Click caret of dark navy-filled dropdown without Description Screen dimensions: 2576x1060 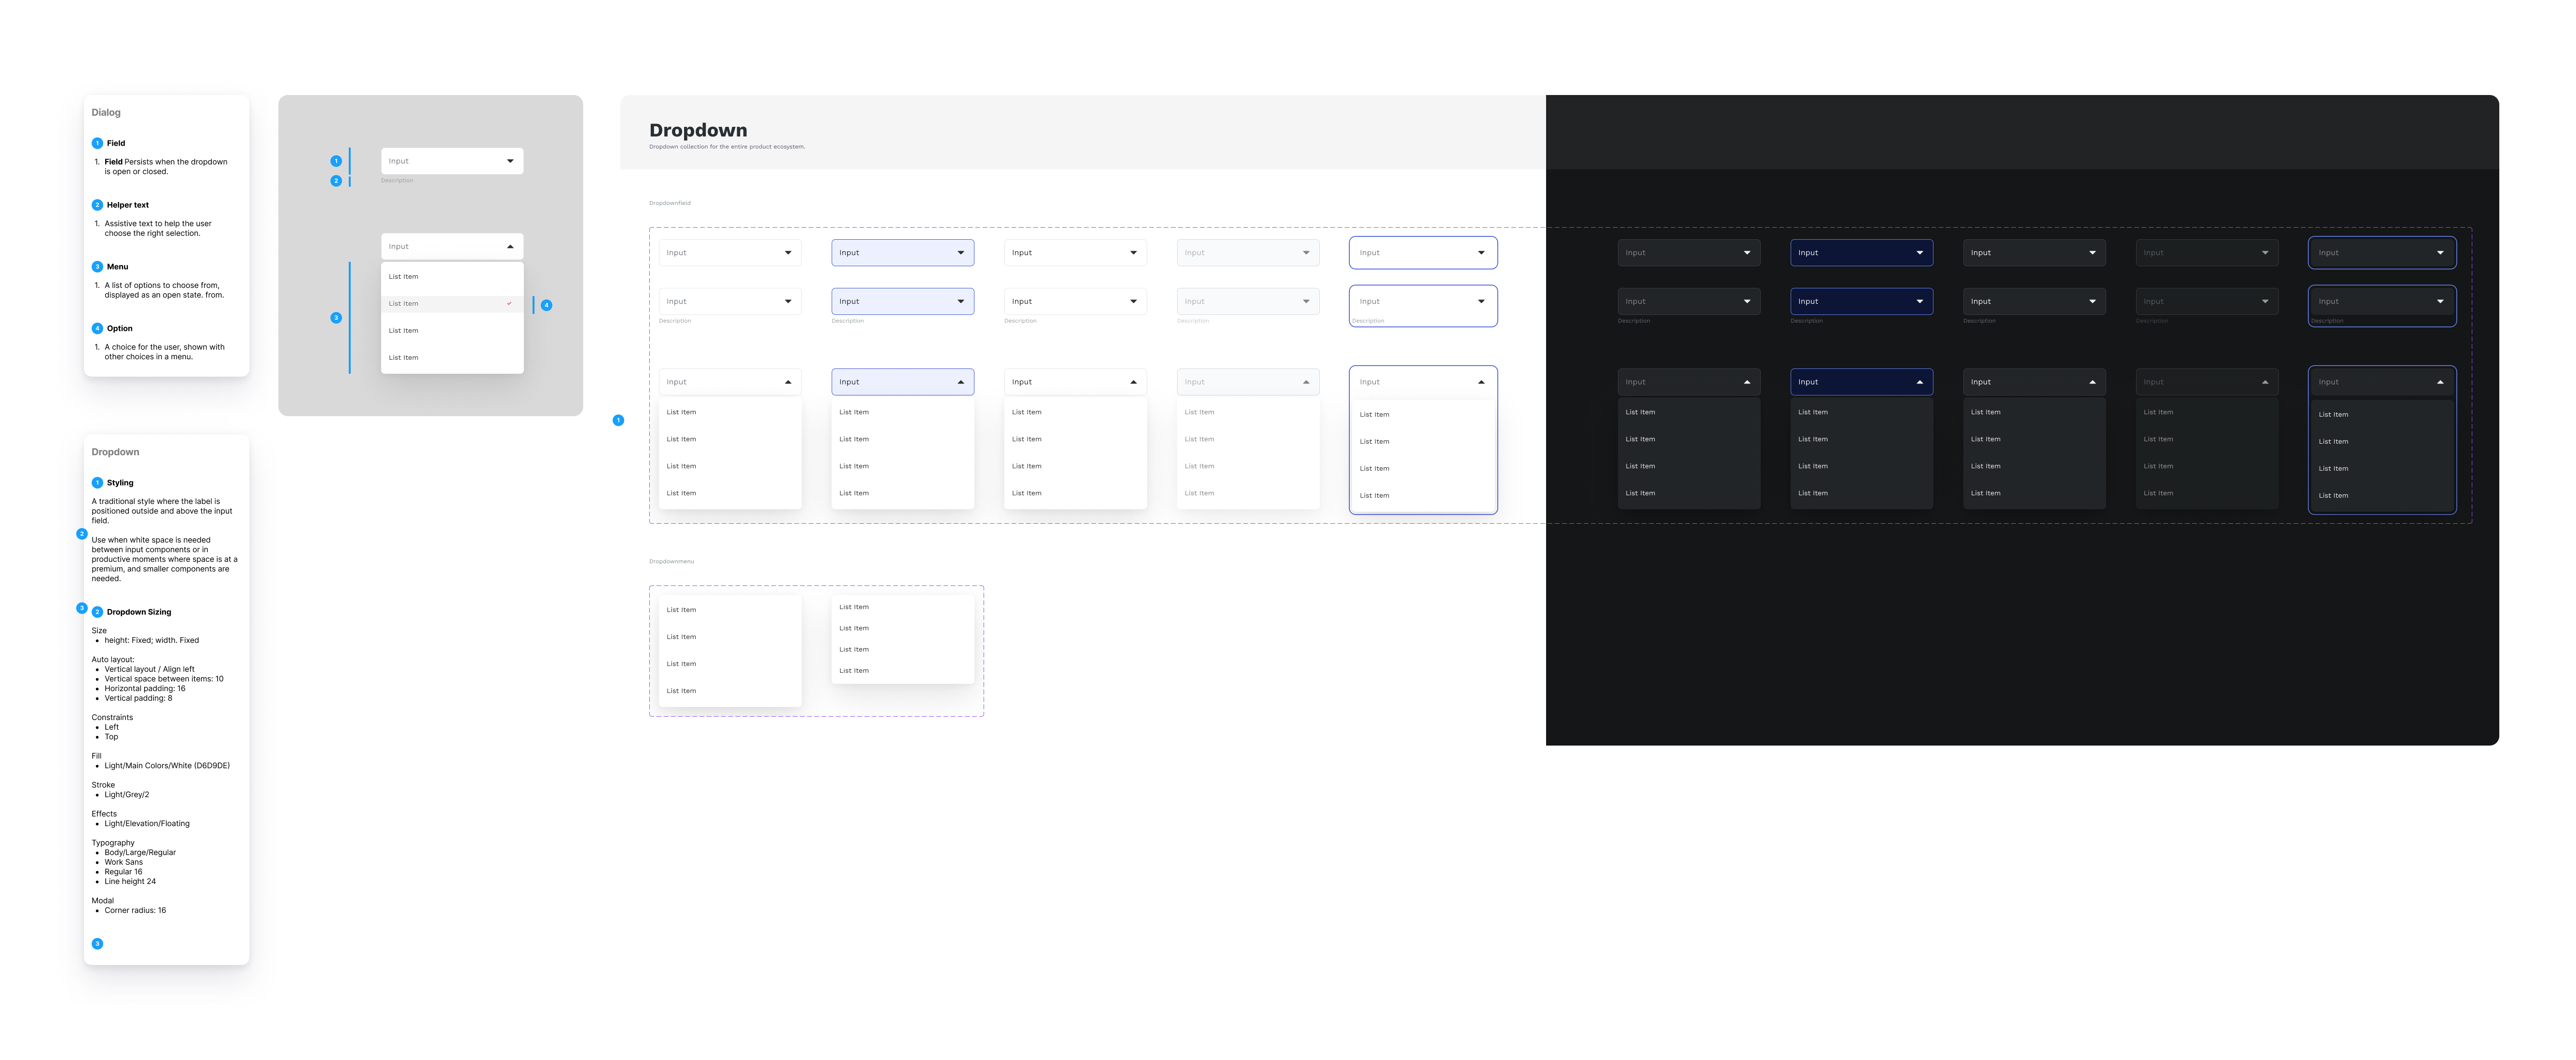click(1920, 253)
